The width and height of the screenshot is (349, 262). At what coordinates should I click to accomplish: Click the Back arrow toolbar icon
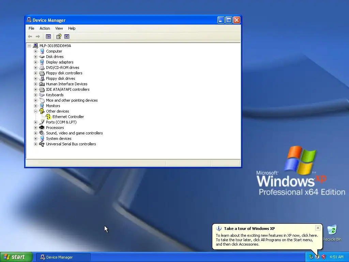pyautogui.click(x=30, y=37)
